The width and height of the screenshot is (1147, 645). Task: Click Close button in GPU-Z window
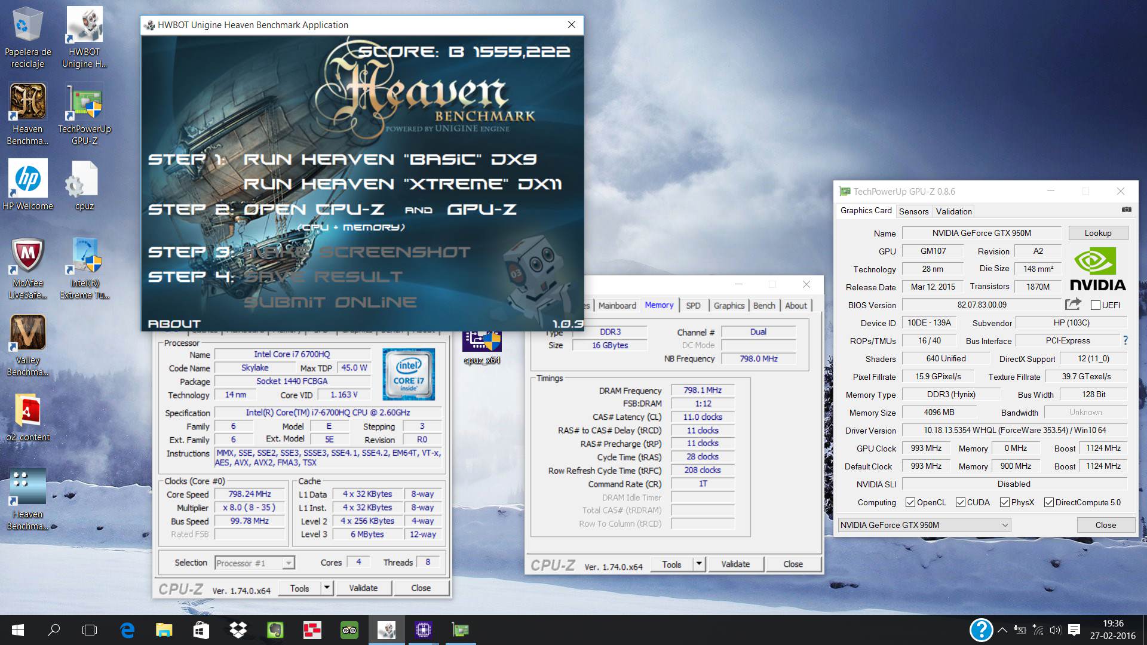click(1105, 525)
